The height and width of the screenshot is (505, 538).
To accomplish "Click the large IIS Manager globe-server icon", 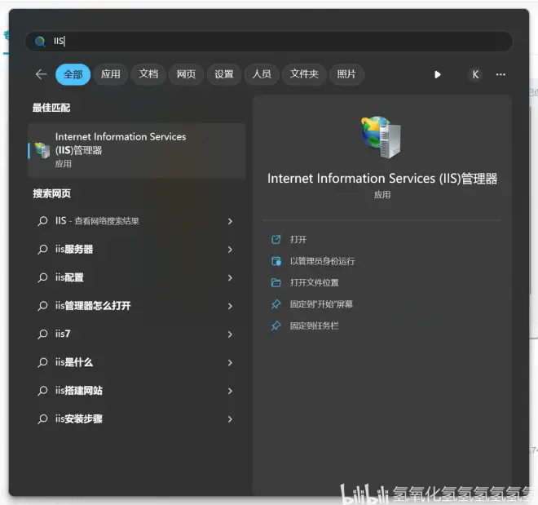I will (381, 136).
